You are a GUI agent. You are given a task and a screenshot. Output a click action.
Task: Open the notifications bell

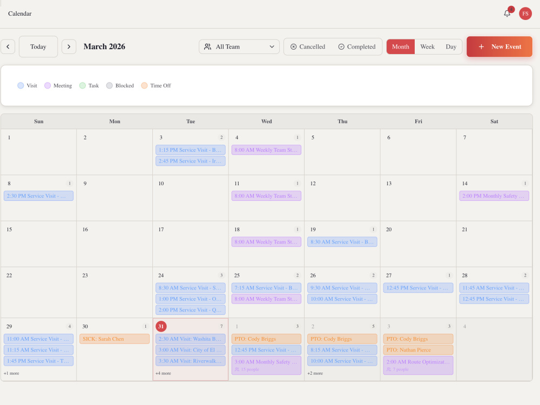coord(507,13)
